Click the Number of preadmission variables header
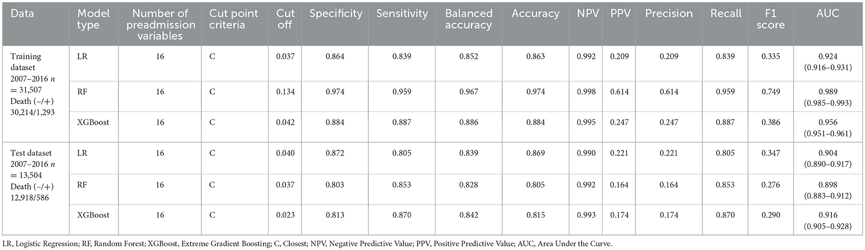Image resolution: width=865 pixels, height=250 pixels. [160, 25]
